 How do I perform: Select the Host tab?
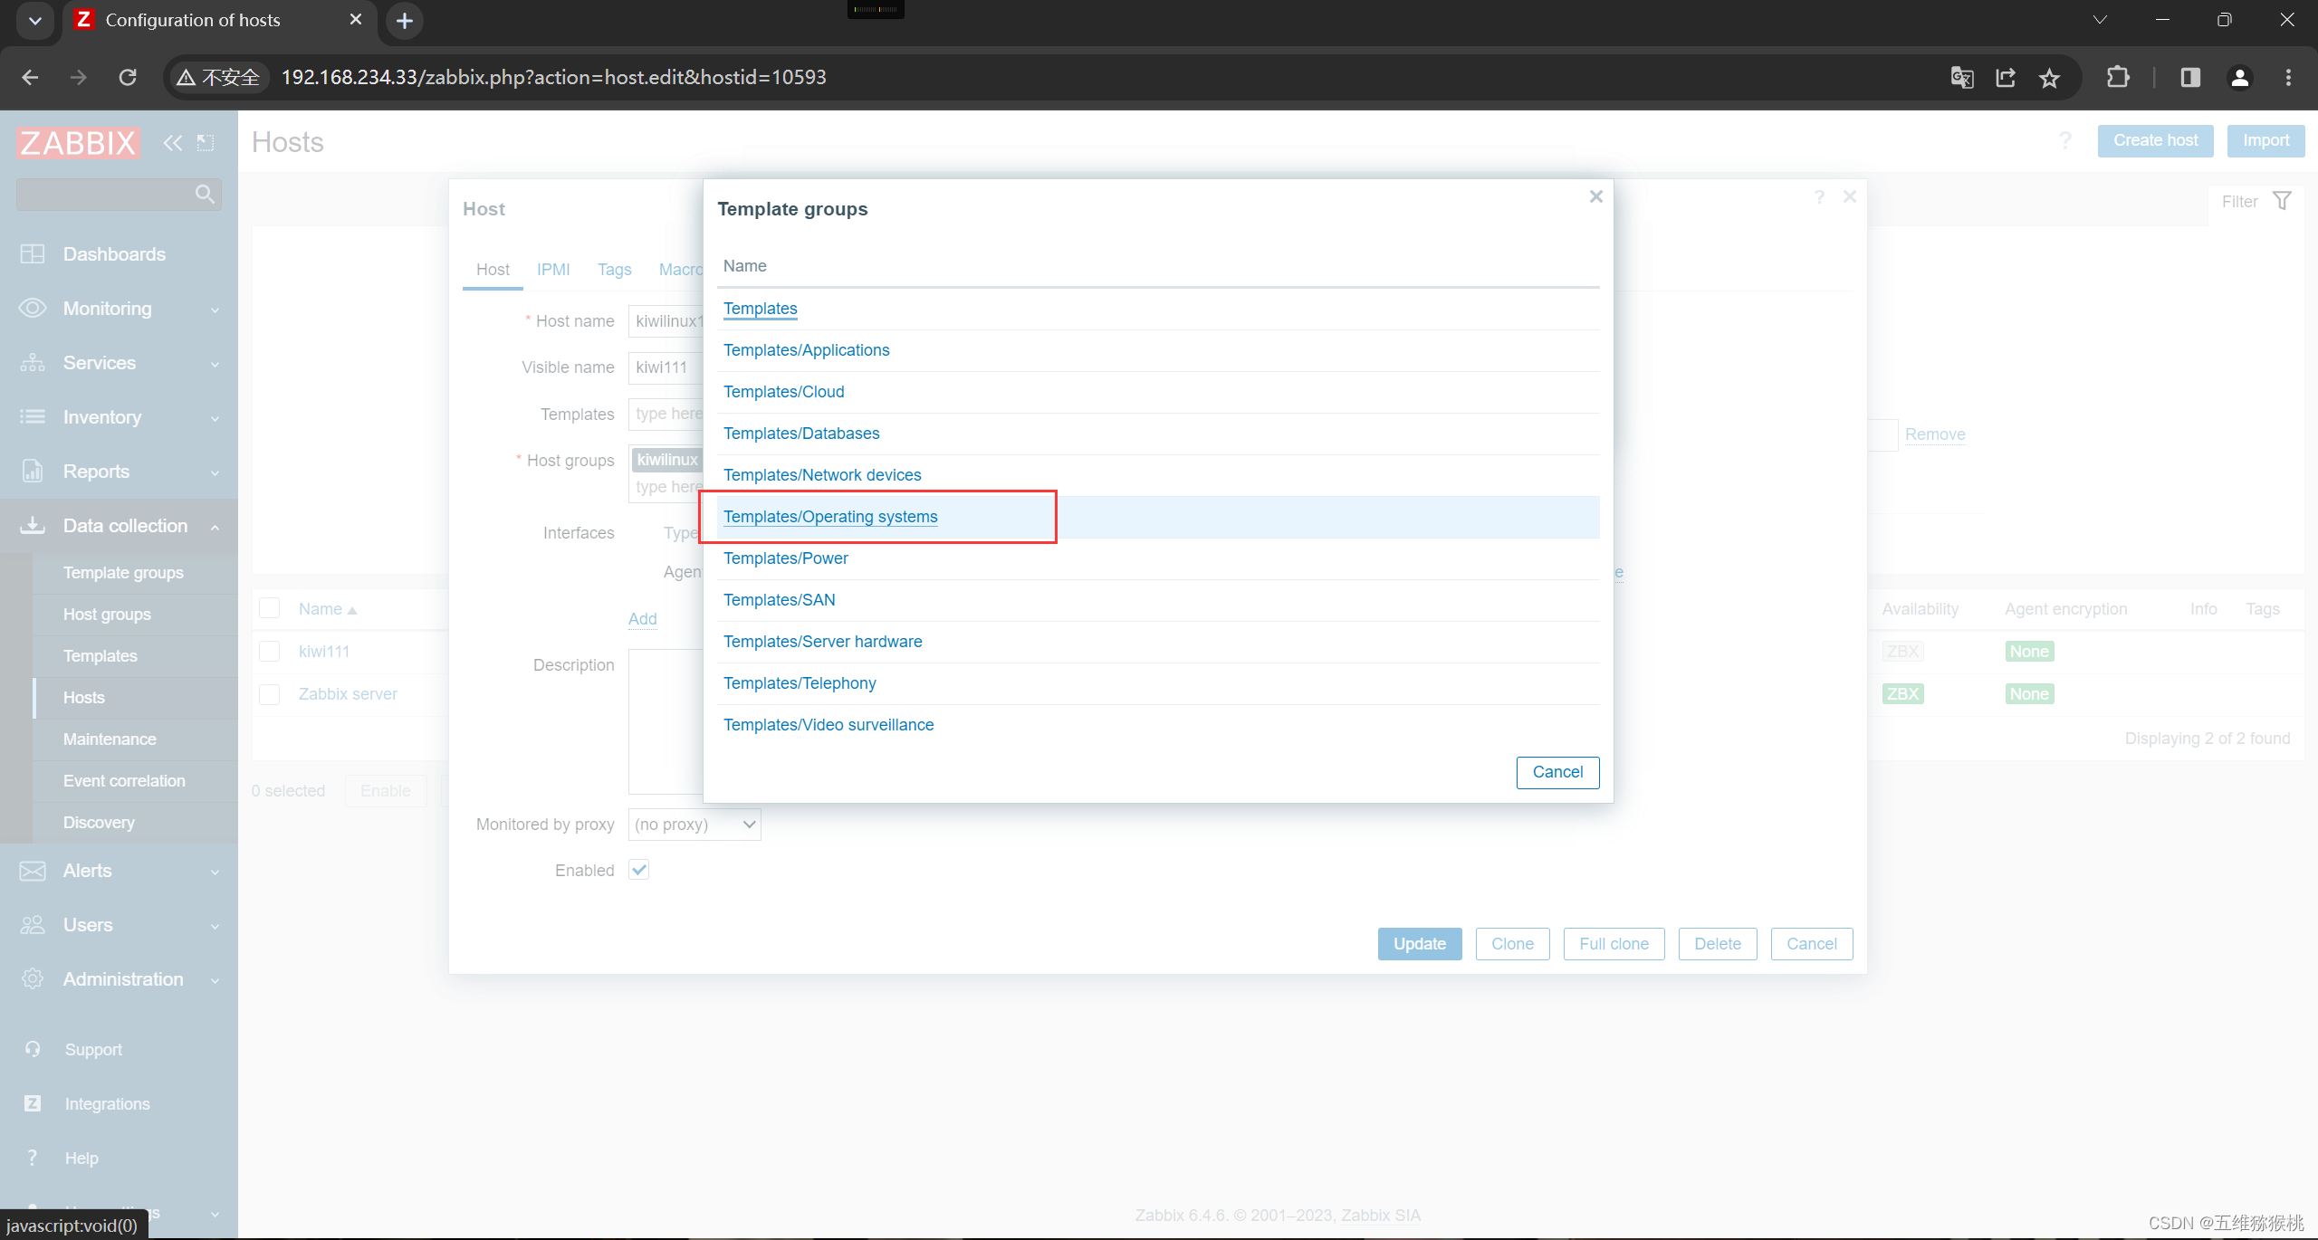tap(493, 270)
